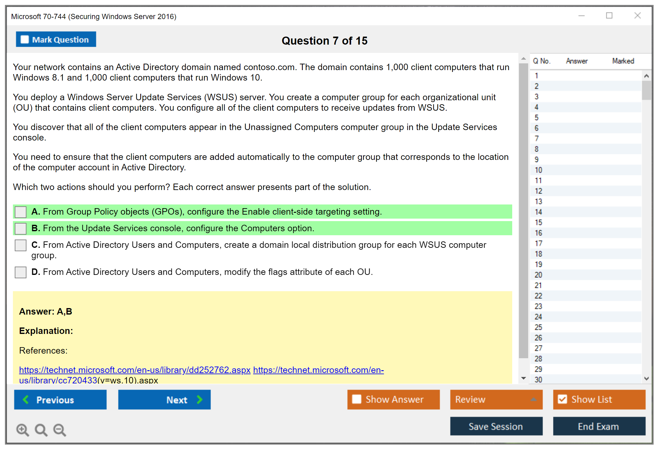
Task: Toggle the Show Answer checkbox button
Action: click(x=357, y=399)
